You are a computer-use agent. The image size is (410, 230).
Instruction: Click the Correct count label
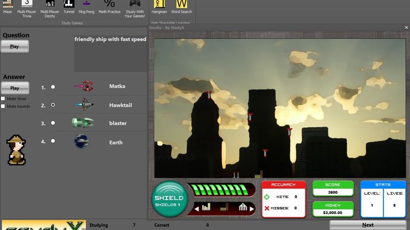point(161,225)
